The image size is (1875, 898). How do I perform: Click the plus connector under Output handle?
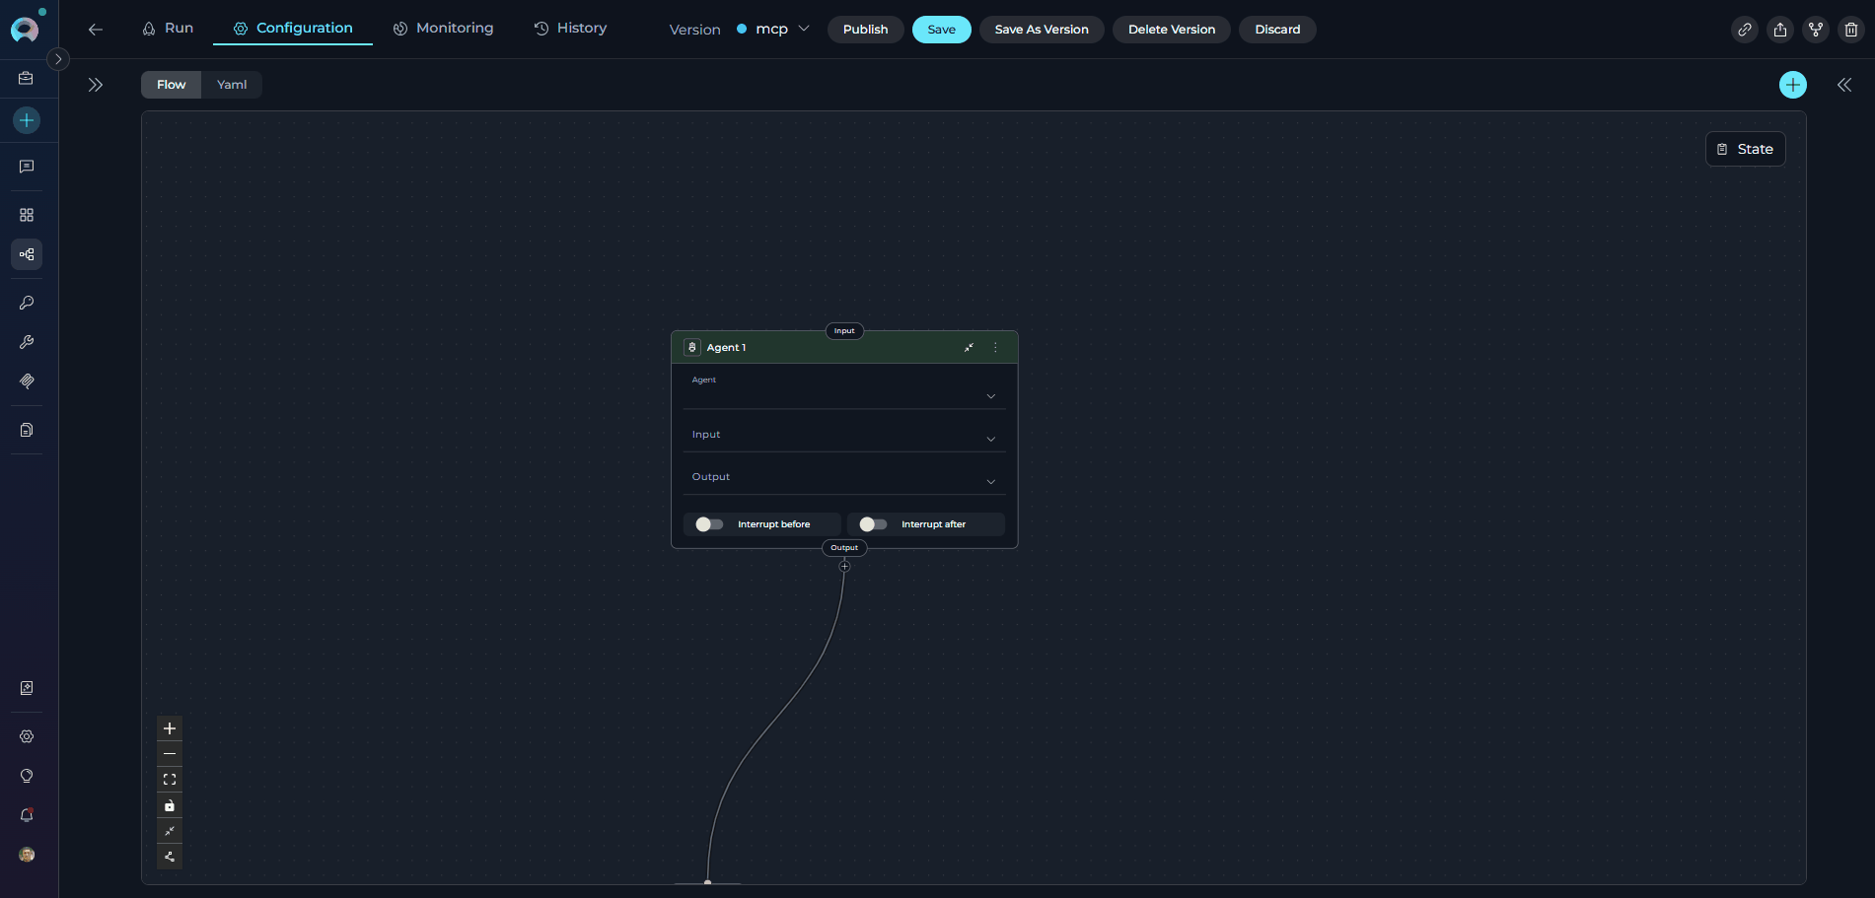(x=844, y=567)
